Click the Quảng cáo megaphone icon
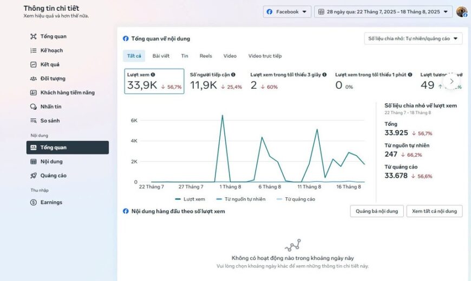Viewport: 471px width, 281px height. coord(34,176)
